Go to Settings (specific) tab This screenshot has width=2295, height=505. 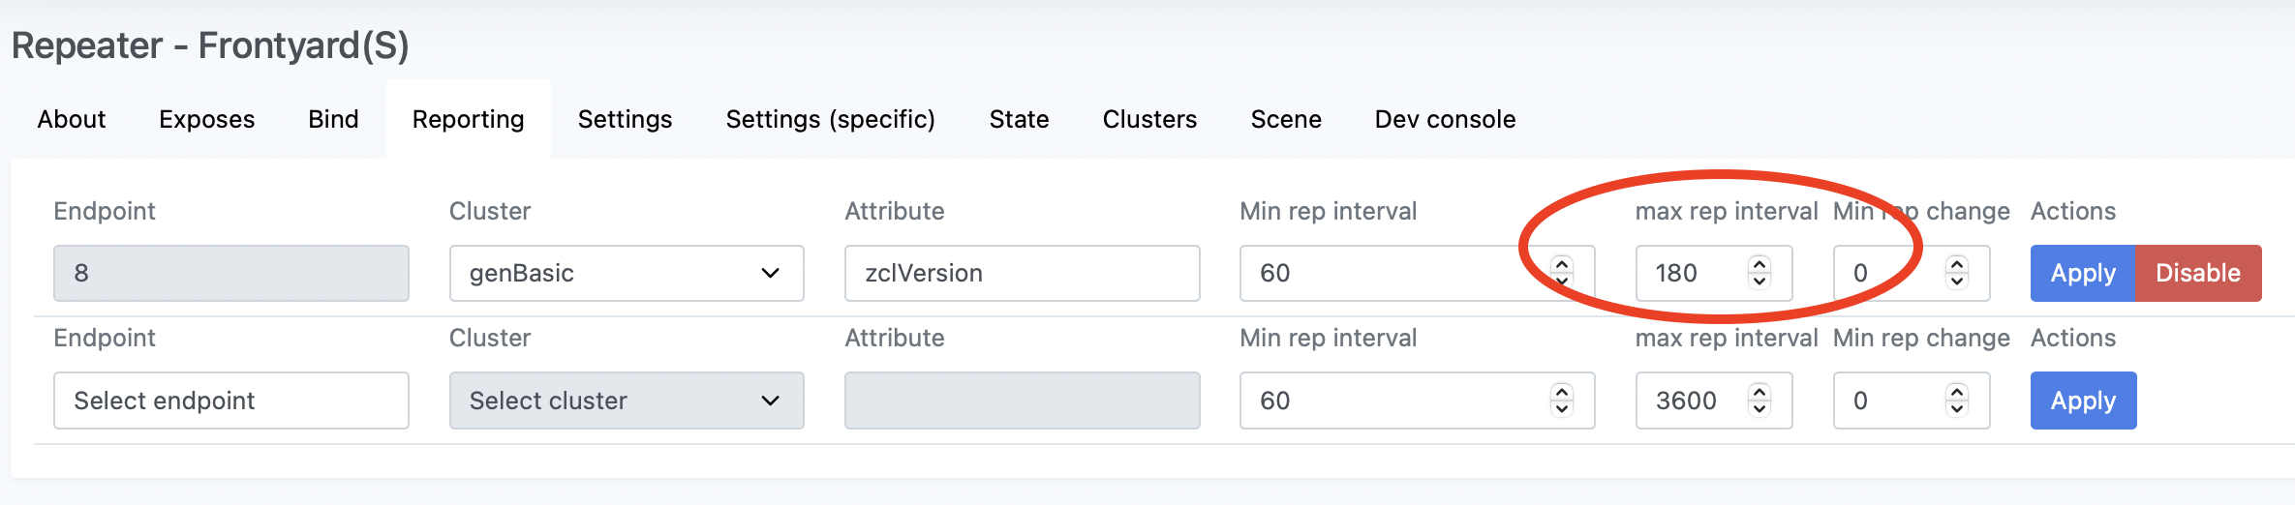tap(830, 119)
